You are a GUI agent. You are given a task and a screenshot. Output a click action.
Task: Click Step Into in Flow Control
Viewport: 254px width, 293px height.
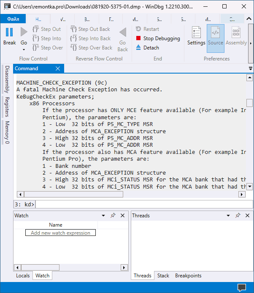point(47,38)
